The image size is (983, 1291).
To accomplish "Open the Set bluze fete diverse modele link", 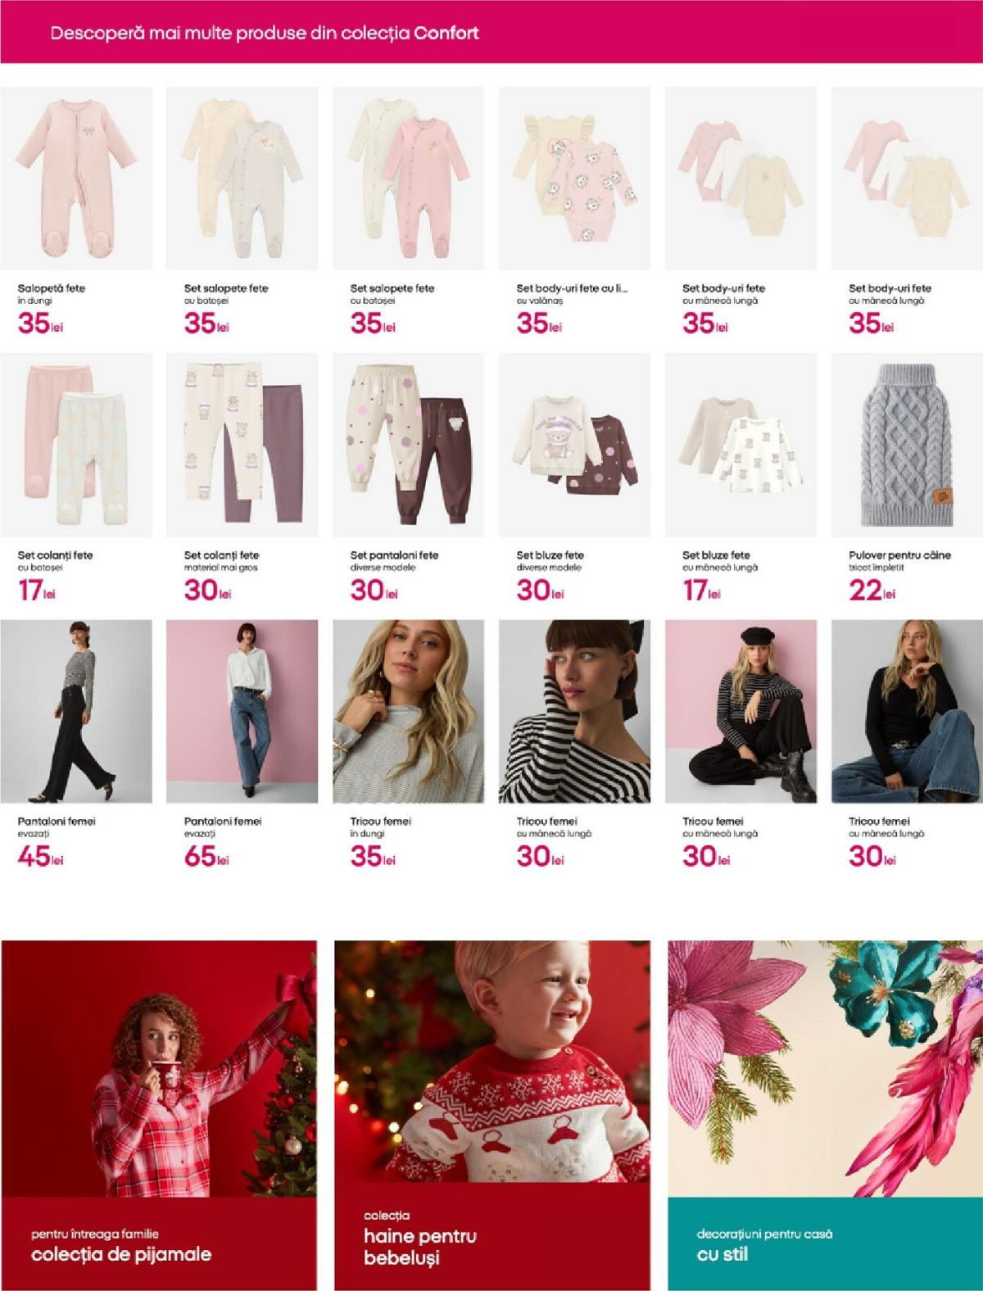I will pos(550,555).
